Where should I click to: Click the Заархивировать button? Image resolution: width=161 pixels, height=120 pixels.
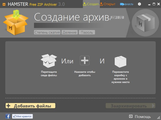(x=131, y=106)
